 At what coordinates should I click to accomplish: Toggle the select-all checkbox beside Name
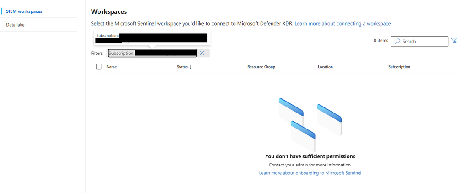pyautogui.click(x=99, y=67)
